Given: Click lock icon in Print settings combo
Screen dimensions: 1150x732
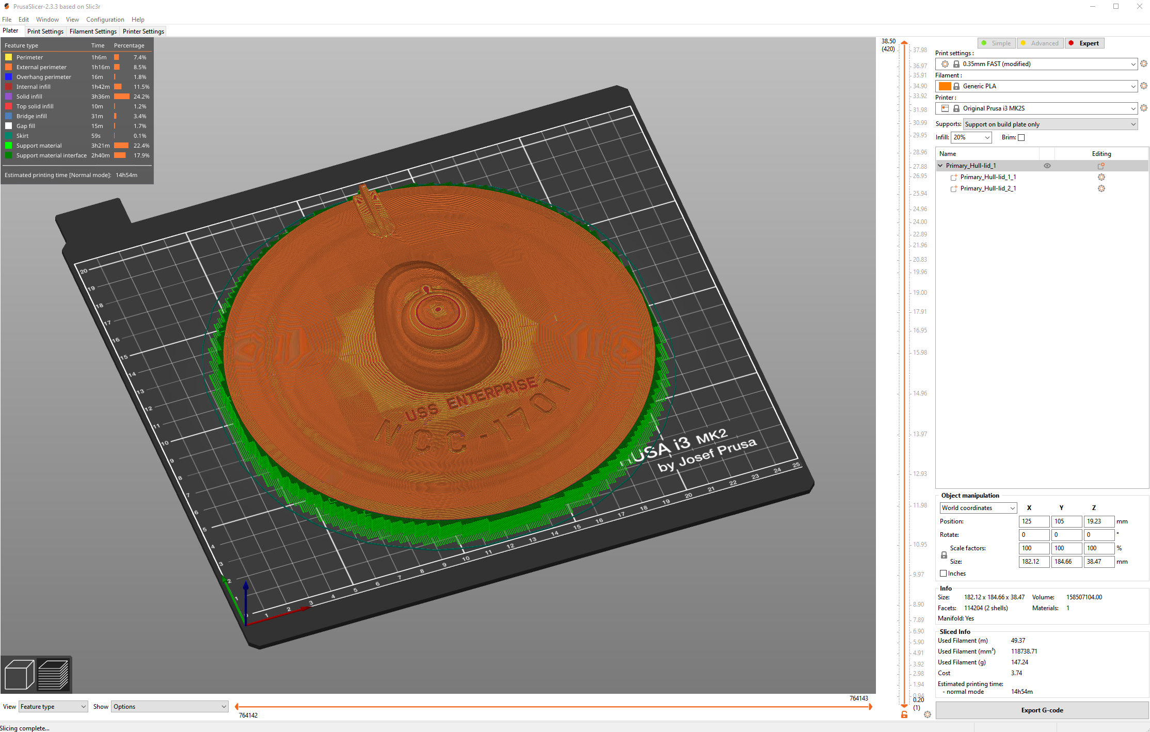Looking at the screenshot, I should pyautogui.click(x=956, y=64).
